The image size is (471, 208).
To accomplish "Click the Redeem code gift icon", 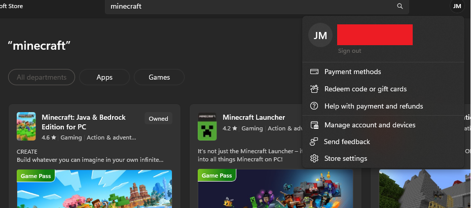I will [x=314, y=89].
